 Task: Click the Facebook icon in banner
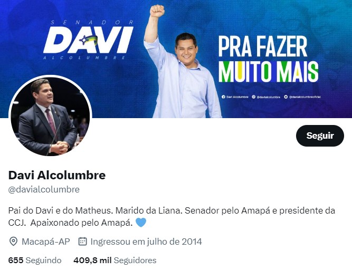(223, 97)
